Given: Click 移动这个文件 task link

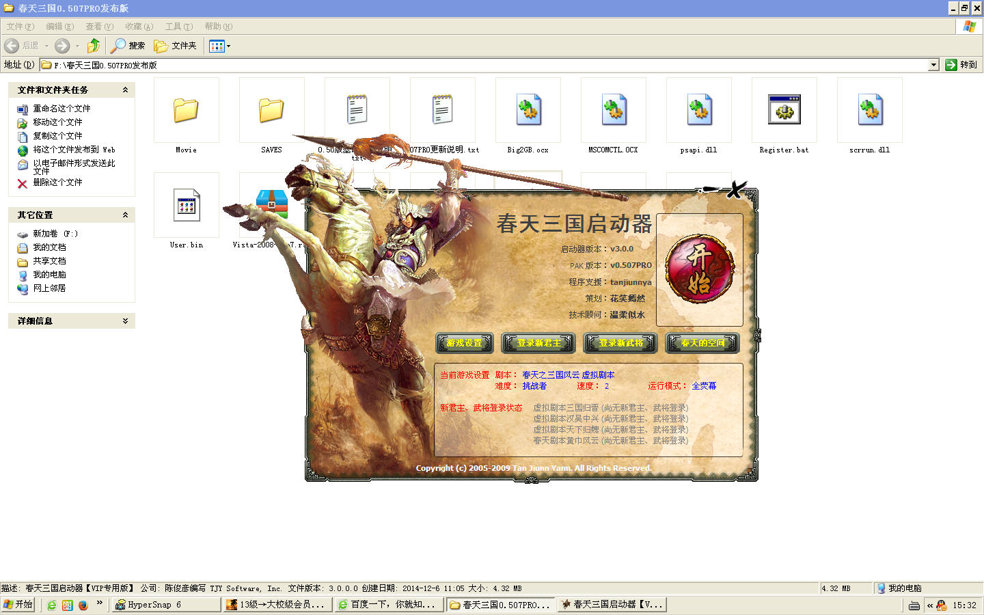Looking at the screenshot, I should [57, 122].
